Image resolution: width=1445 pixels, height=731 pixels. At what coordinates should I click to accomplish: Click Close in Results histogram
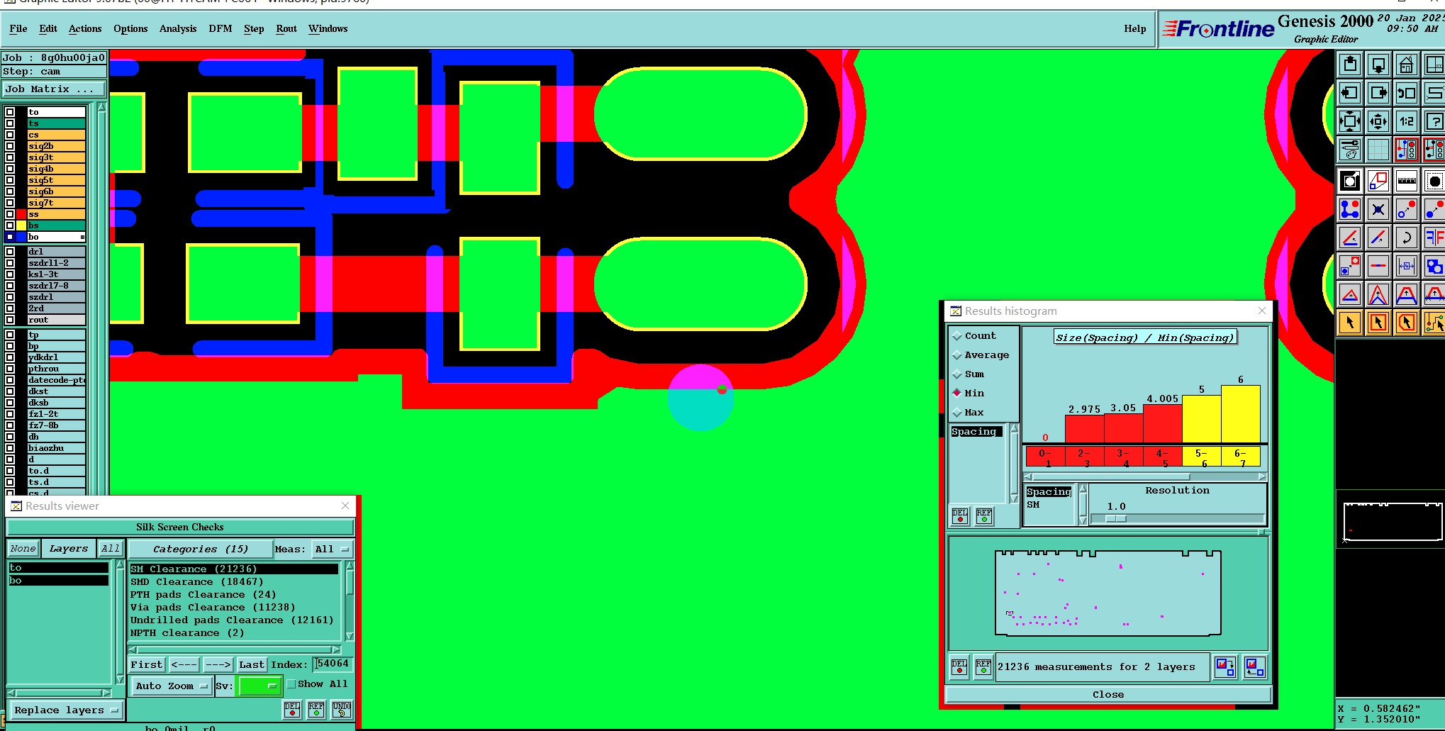[x=1108, y=695]
